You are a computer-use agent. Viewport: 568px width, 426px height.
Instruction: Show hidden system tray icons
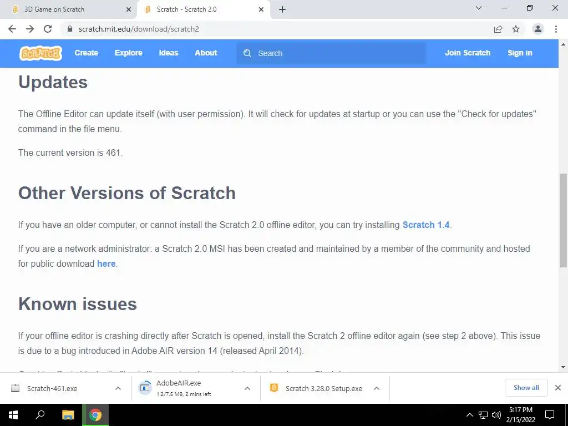tap(469, 415)
